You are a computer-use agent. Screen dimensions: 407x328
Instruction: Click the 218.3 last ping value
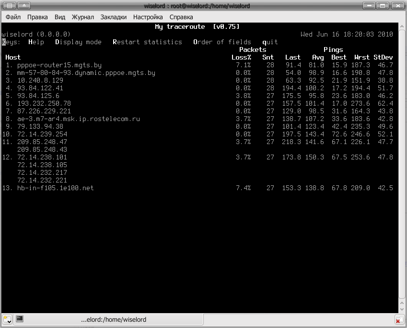pos(291,142)
